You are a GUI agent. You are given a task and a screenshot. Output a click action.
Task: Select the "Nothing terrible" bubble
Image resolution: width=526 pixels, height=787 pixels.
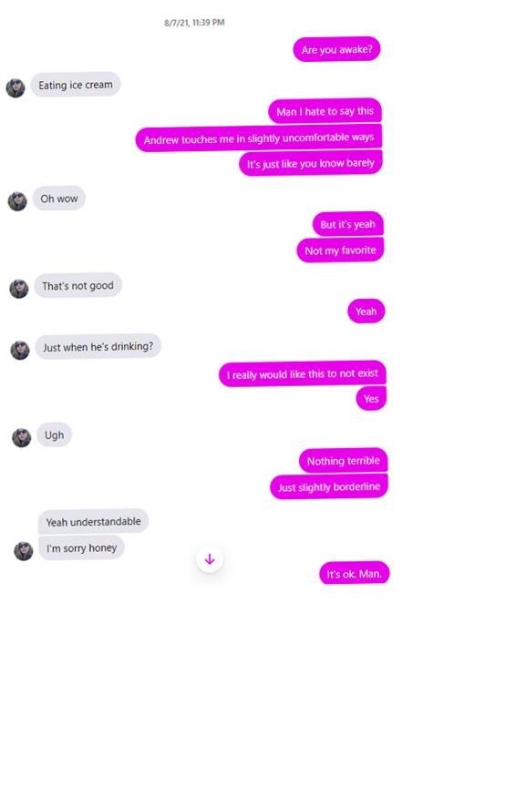coord(344,460)
